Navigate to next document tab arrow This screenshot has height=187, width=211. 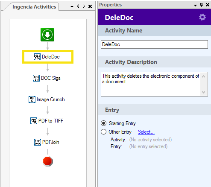tap(84, 6)
